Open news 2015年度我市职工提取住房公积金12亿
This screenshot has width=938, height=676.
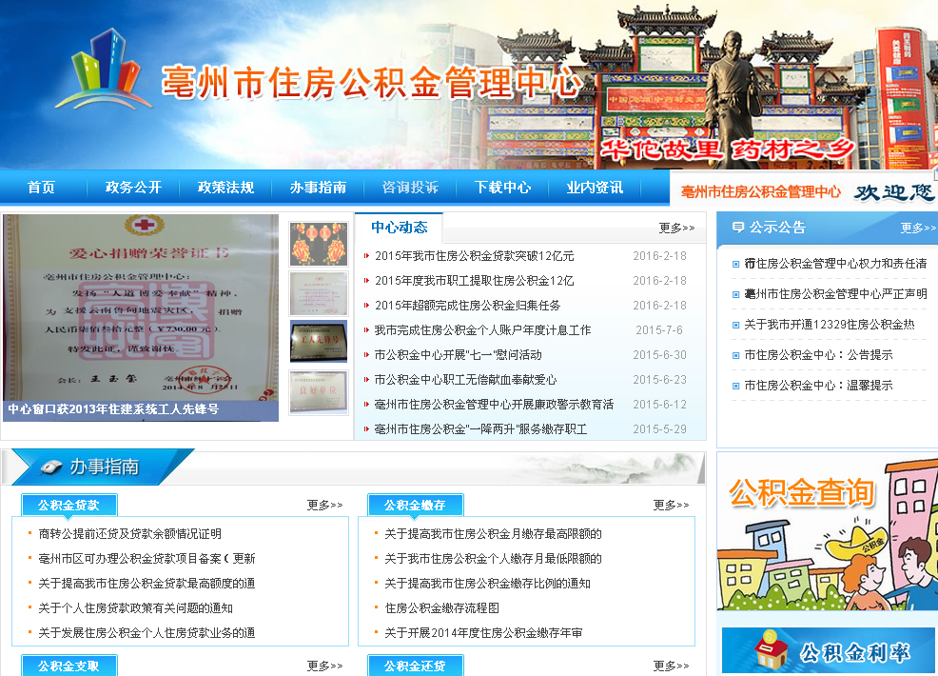coord(475,280)
